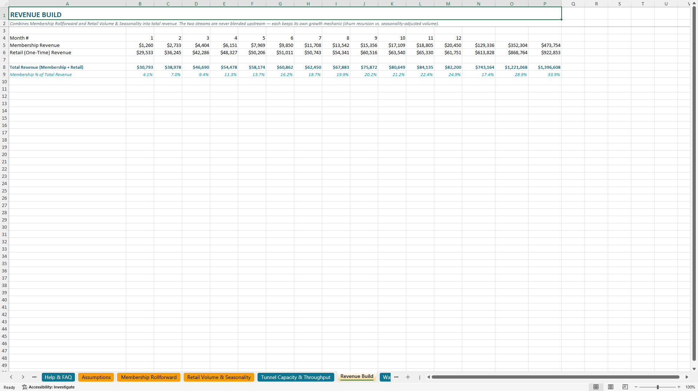Viewport: 698px width, 391px height.
Task: Switch to Retail Volume & Seasonality sheet
Action: tap(219, 377)
